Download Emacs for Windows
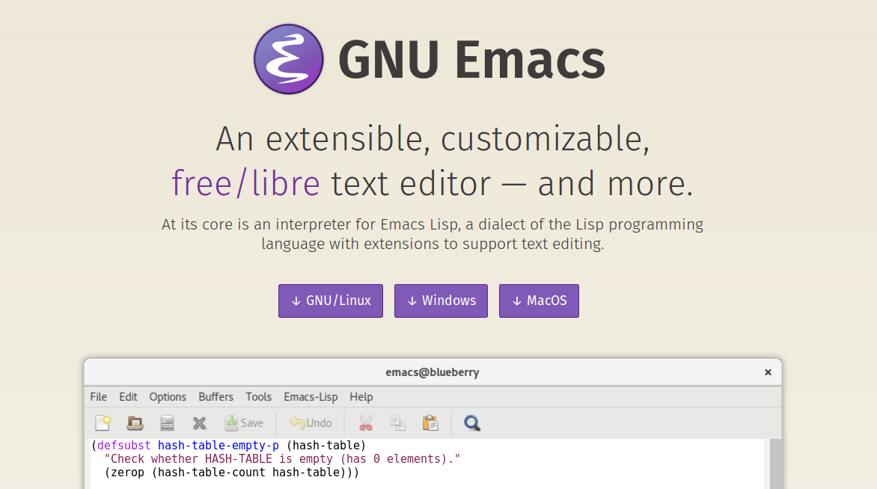Image resolution: width=877 pixels, height=489 pixels. 441,301
